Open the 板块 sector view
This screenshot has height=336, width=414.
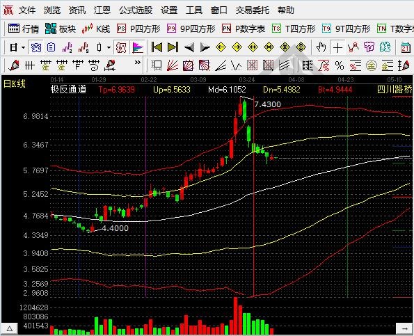tap(61, 29)
